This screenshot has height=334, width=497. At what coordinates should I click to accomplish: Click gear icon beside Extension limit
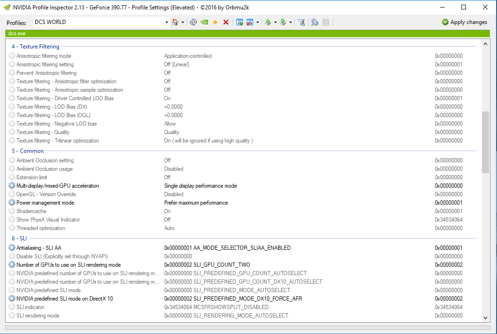[x=12, y=177]
